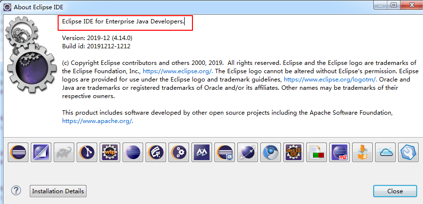
Task: Open the orange box download-arrow icon
Action: [x=362, y=152]
